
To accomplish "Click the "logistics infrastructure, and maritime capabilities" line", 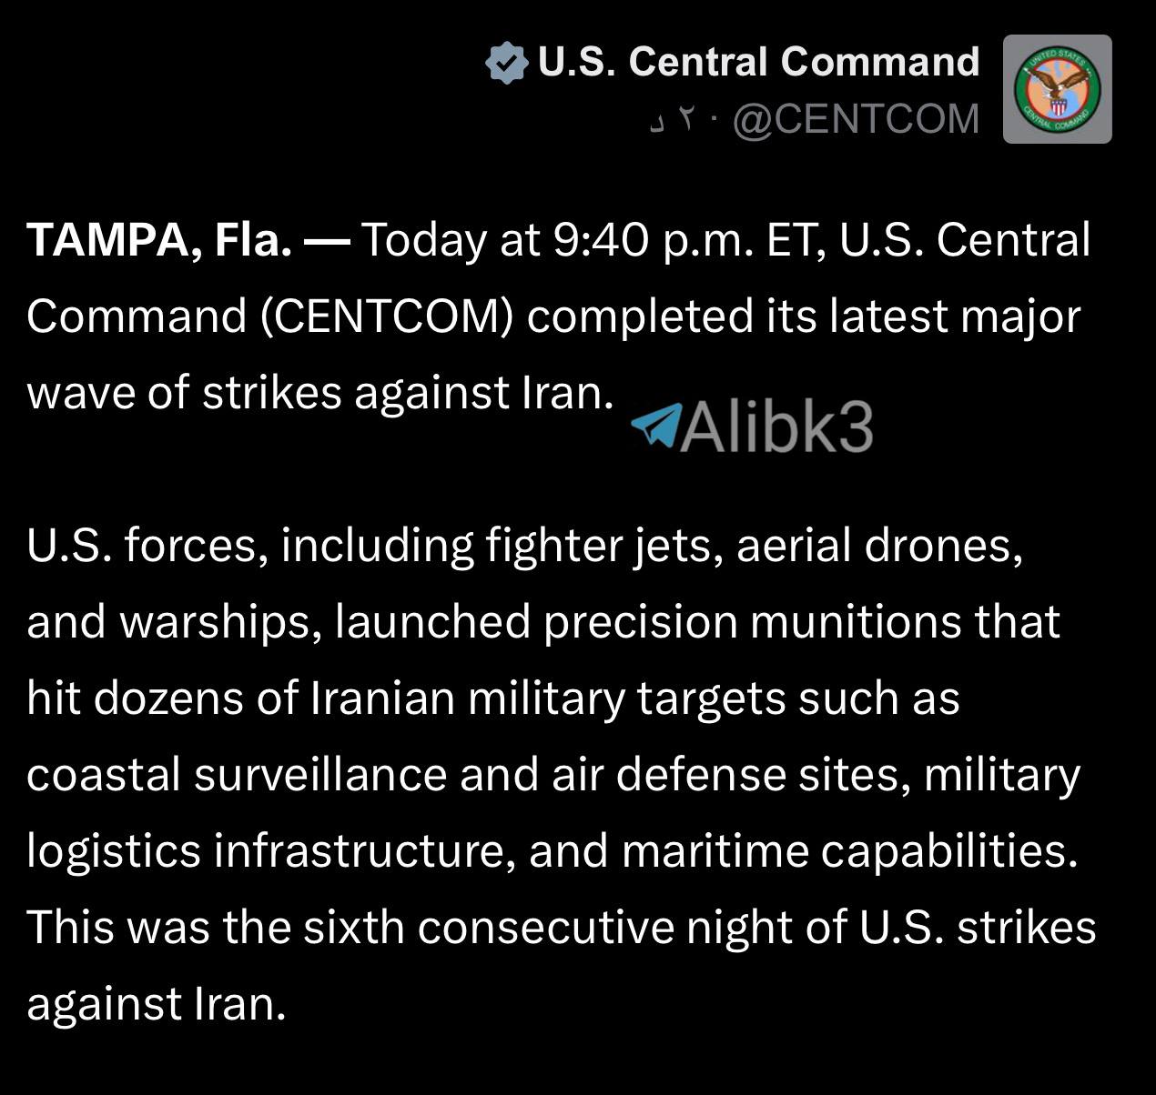I will 553,852.
